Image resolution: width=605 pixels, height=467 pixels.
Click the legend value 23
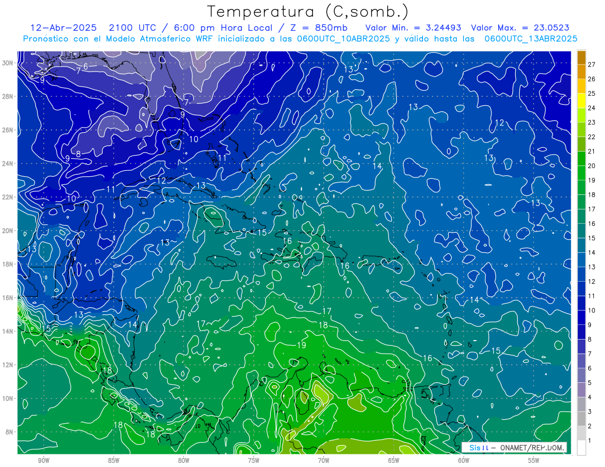591,122
